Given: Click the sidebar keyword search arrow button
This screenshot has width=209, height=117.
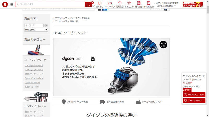Looking at the screenshot, I should tap(46, 25).
